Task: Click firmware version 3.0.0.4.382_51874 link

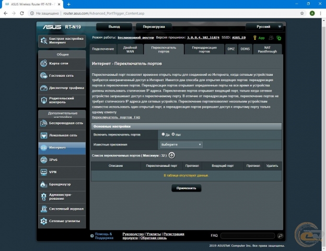Action: (x=203, y=38)
